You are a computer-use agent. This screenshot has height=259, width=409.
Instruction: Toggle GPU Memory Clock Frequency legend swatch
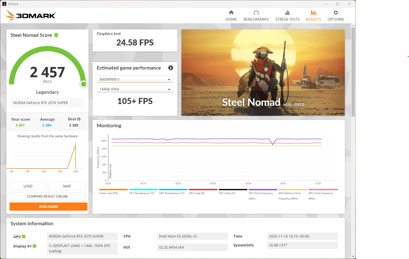293,190
